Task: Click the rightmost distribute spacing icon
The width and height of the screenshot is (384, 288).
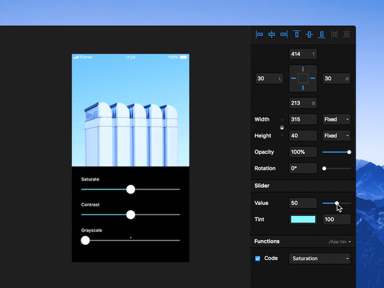Action: [347, 34]
